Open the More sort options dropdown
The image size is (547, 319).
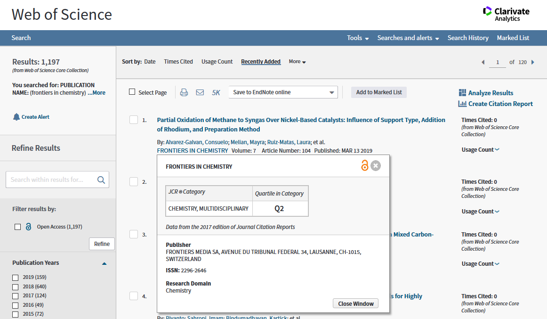[x=297, y=61]
